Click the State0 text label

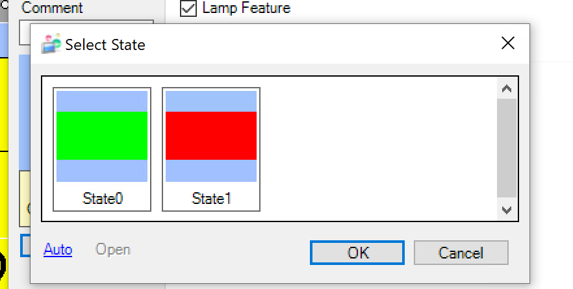click(x=103, y=198)
